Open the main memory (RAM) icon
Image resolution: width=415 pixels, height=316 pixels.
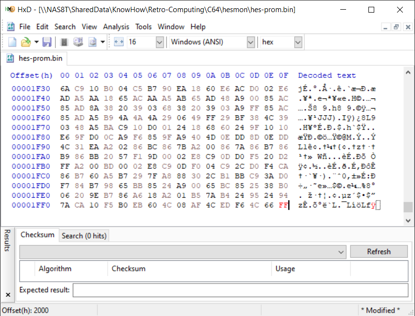(64, 42)
